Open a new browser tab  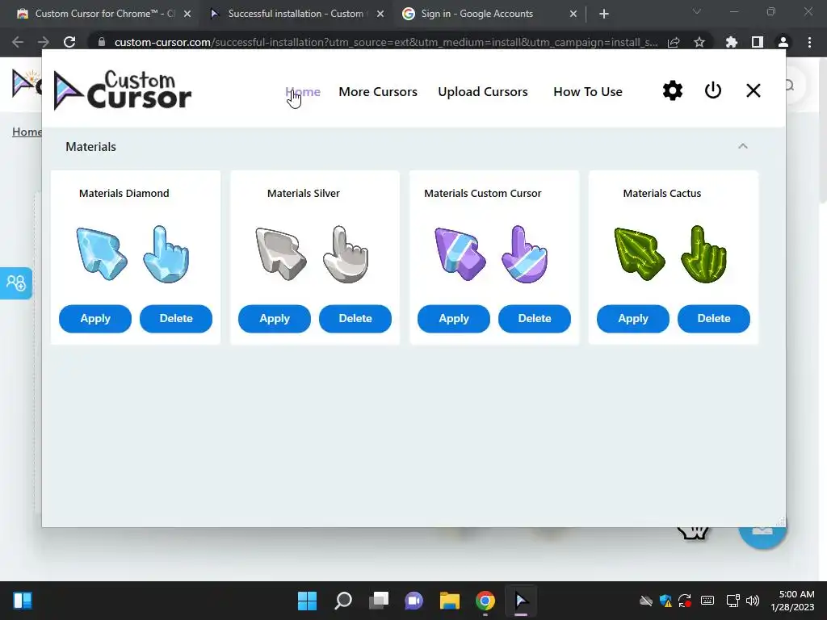point(604,15)
